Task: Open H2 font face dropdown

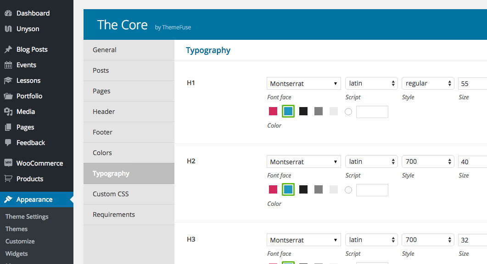Action: tap(304, 162)
